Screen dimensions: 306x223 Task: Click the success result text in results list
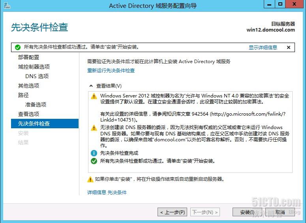tap(158, 161)
